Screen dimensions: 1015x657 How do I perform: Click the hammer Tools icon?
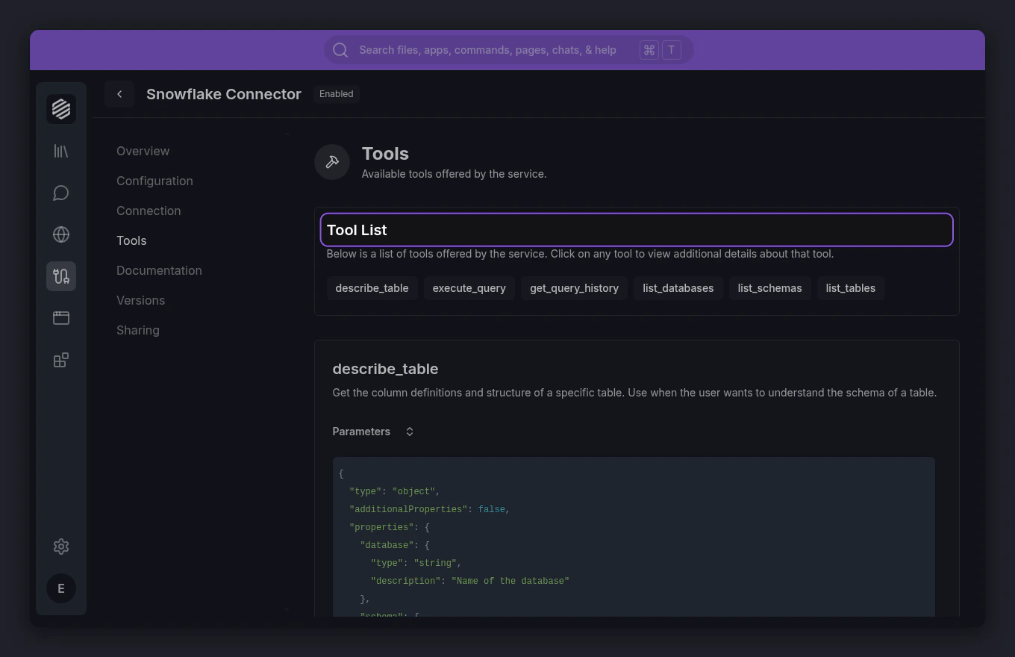(332, 162)
